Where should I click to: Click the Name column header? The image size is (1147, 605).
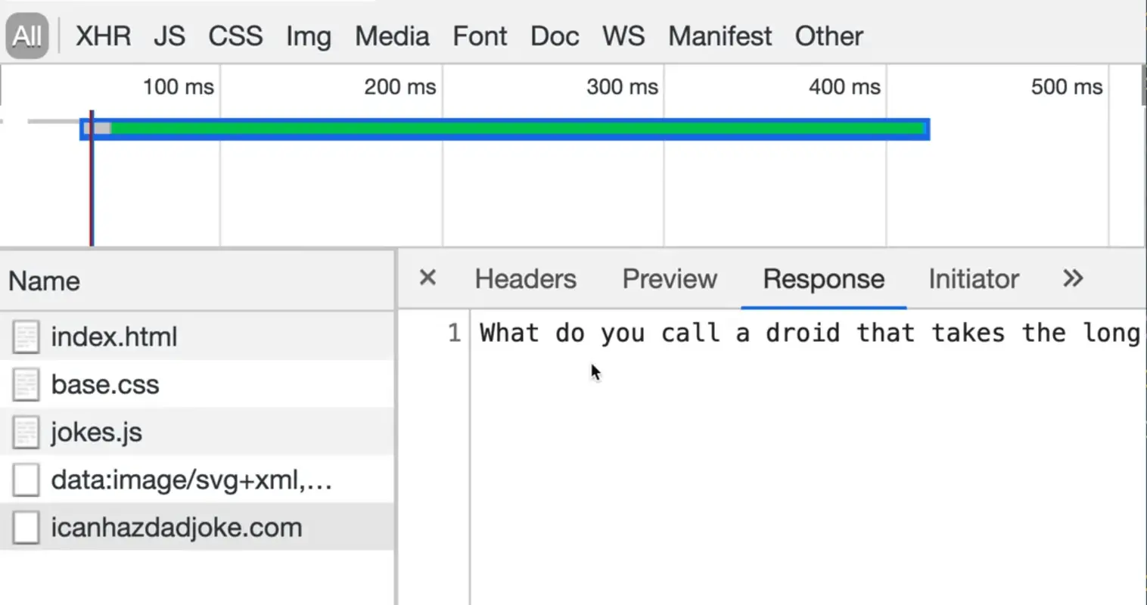pos(45,281)
